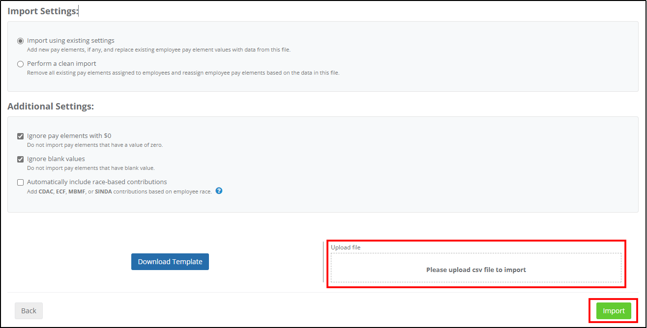Go back using the Back button
Viewport: 647px width, 328px height.
tap(29, 311)
